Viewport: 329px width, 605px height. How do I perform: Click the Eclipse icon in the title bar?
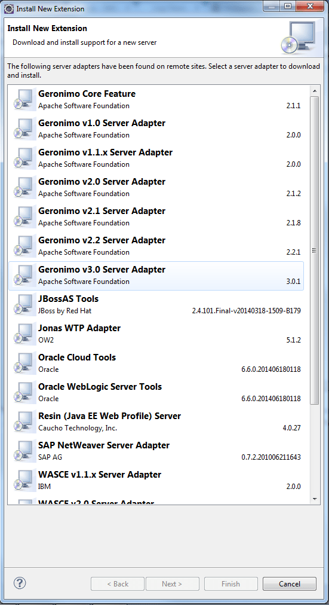pyautogui.click(x=9, y=8)
